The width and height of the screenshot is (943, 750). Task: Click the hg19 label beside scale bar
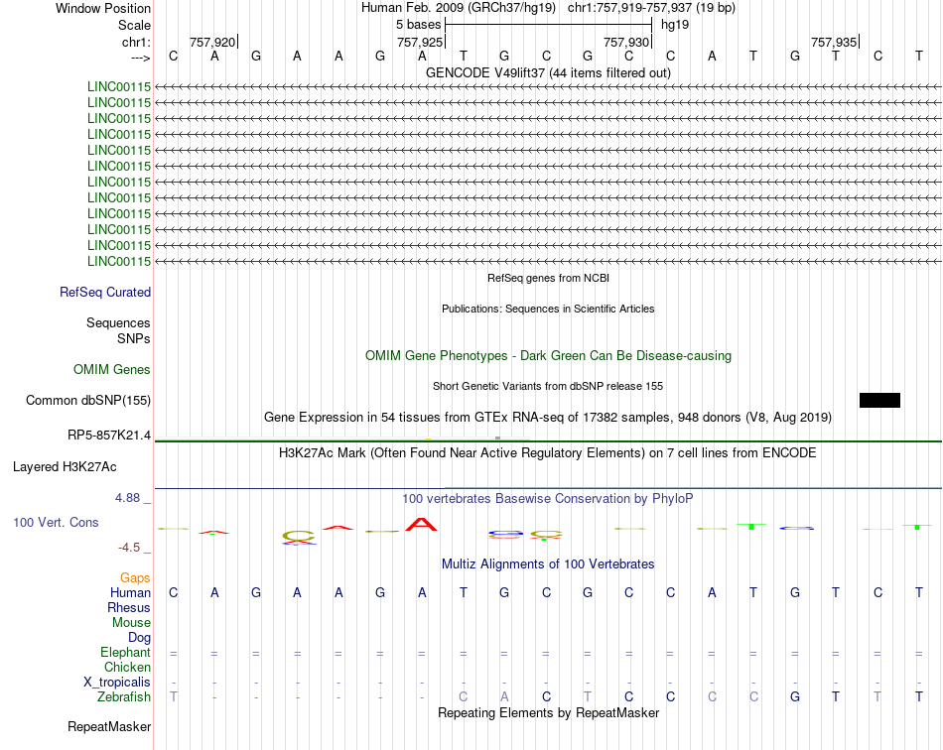(x=675, y=25)
